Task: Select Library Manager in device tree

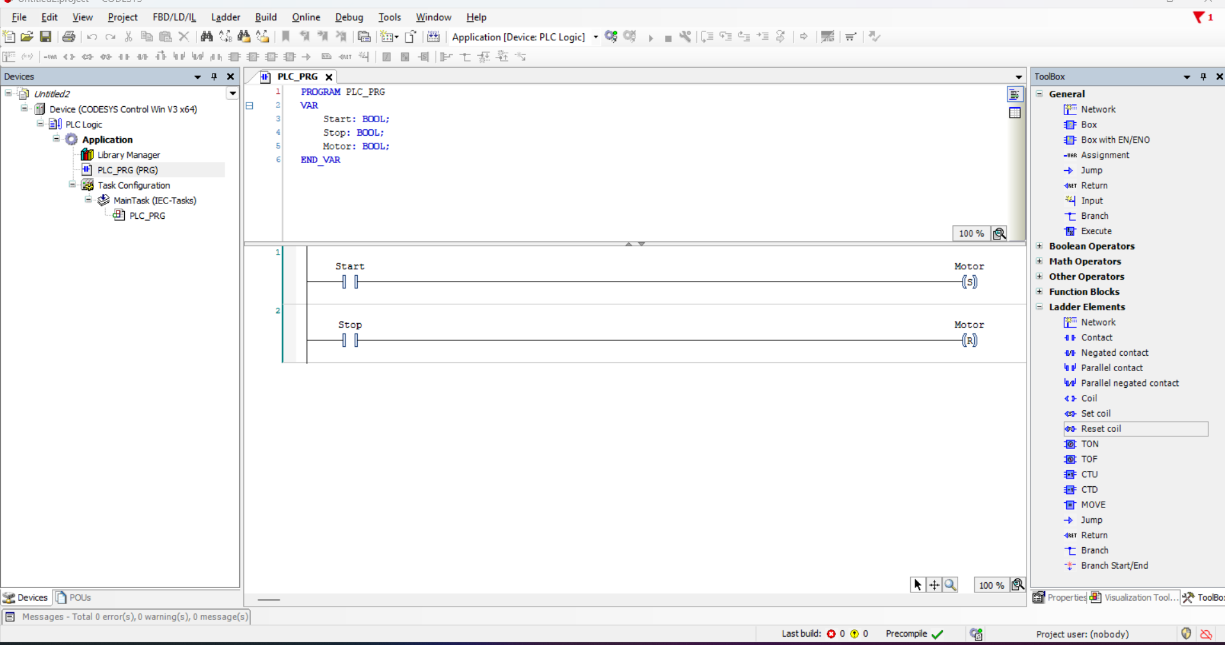Action: click(x=128, y=155)
